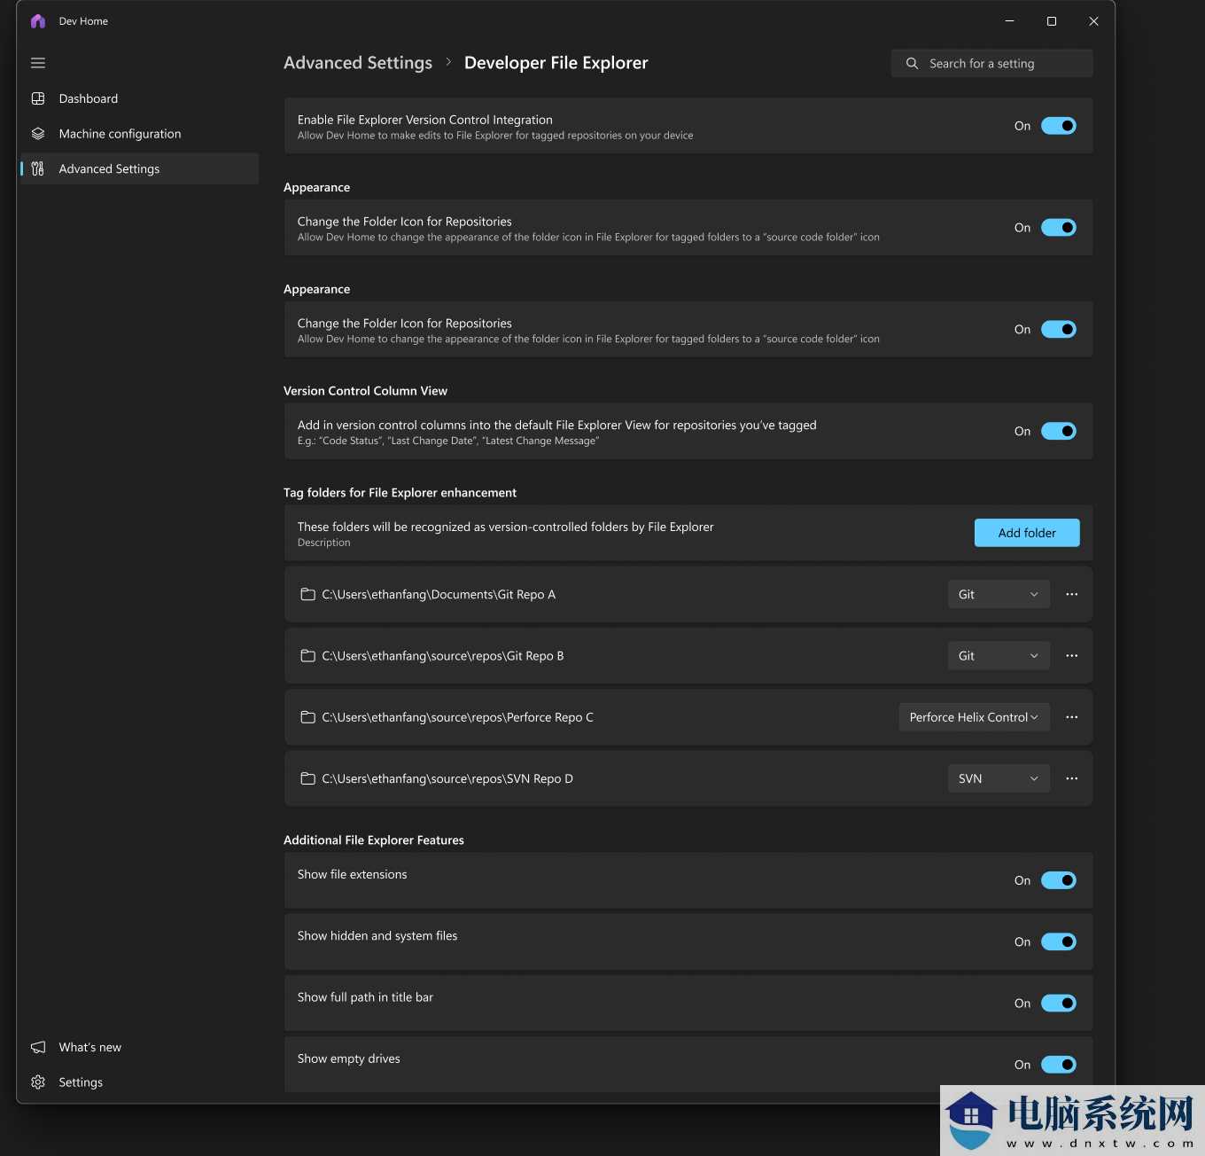Turn off Show file extensions
The width and height of the screenshot is (1205, 1156).
point(1058,880)
